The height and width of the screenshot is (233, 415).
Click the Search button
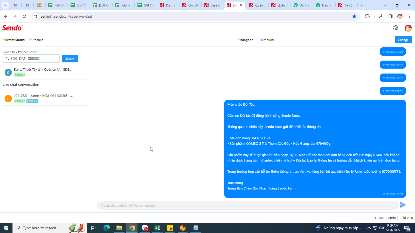point(70,59)
